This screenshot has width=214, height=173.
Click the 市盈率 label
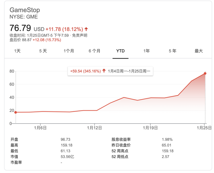point(16,163)
